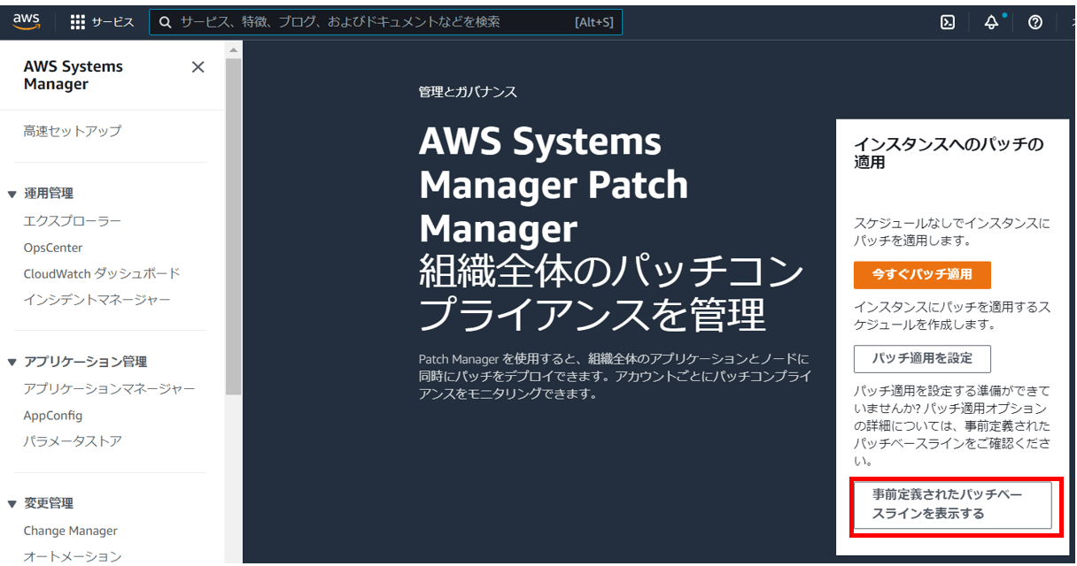Open the サービス grid menu
This screenshot has height=566, width=1077.
(102, 22)
